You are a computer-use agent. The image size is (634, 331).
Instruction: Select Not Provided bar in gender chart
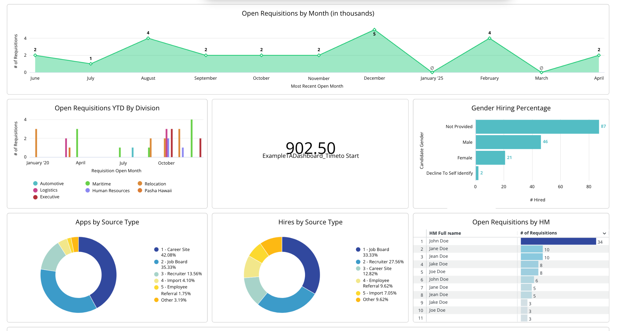tap(537, 127)
